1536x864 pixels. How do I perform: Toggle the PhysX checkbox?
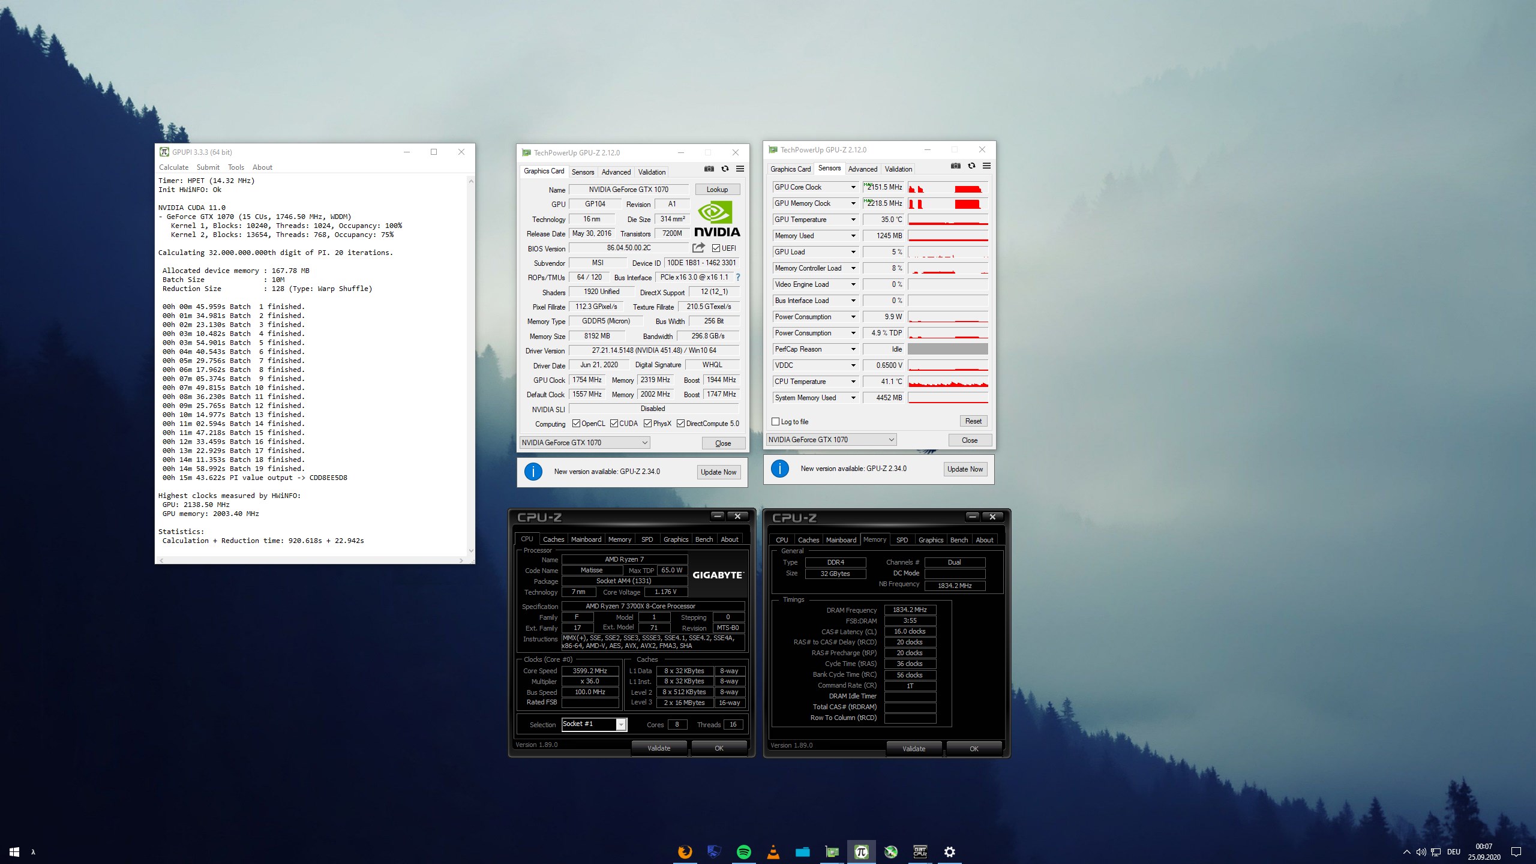click(647, 424)
